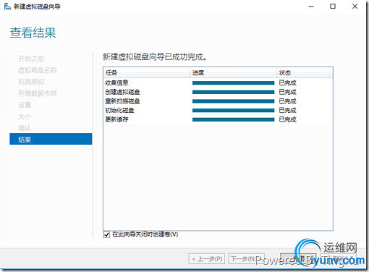Screen dimensions: 369x272
Task: Click the 已完成 status of 收集信息
Action: tap(287, 83)
